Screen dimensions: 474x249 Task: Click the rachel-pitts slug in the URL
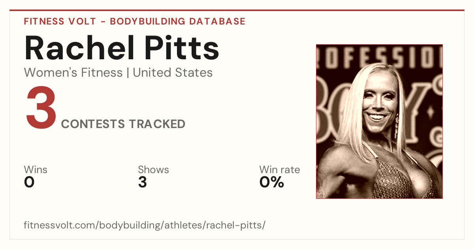click(239, 225)
